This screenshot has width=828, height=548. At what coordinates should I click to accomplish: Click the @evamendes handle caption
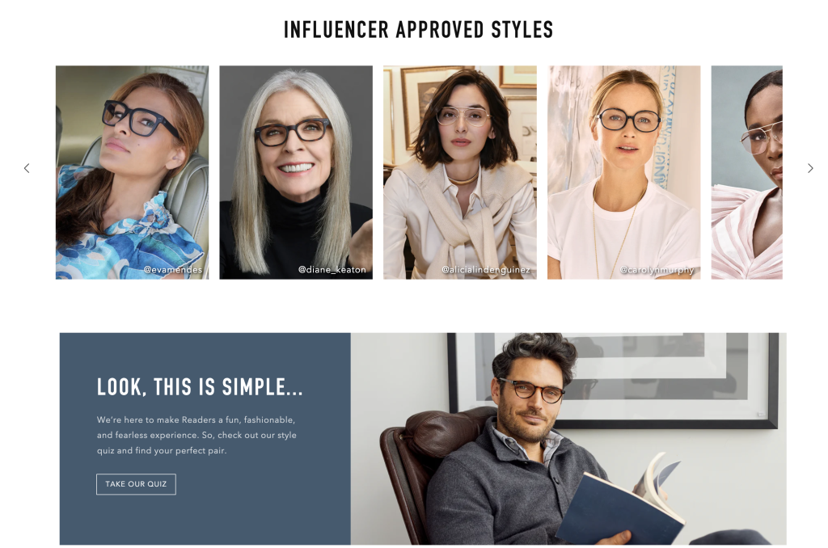coord(173,270)
